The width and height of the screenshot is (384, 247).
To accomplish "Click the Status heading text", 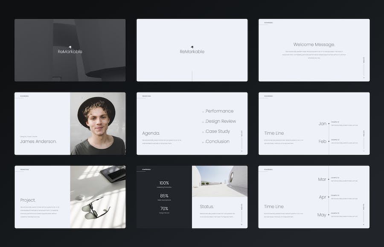I will click(207, 206).
